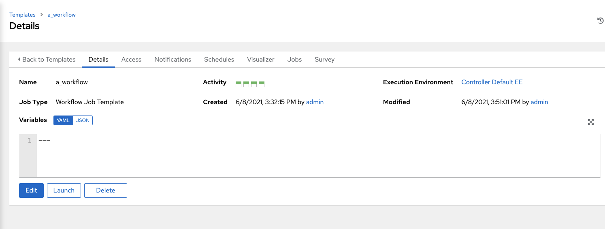605x229 pixels.
Task: Click the Details page heading
Action: [x=24, y=26]
